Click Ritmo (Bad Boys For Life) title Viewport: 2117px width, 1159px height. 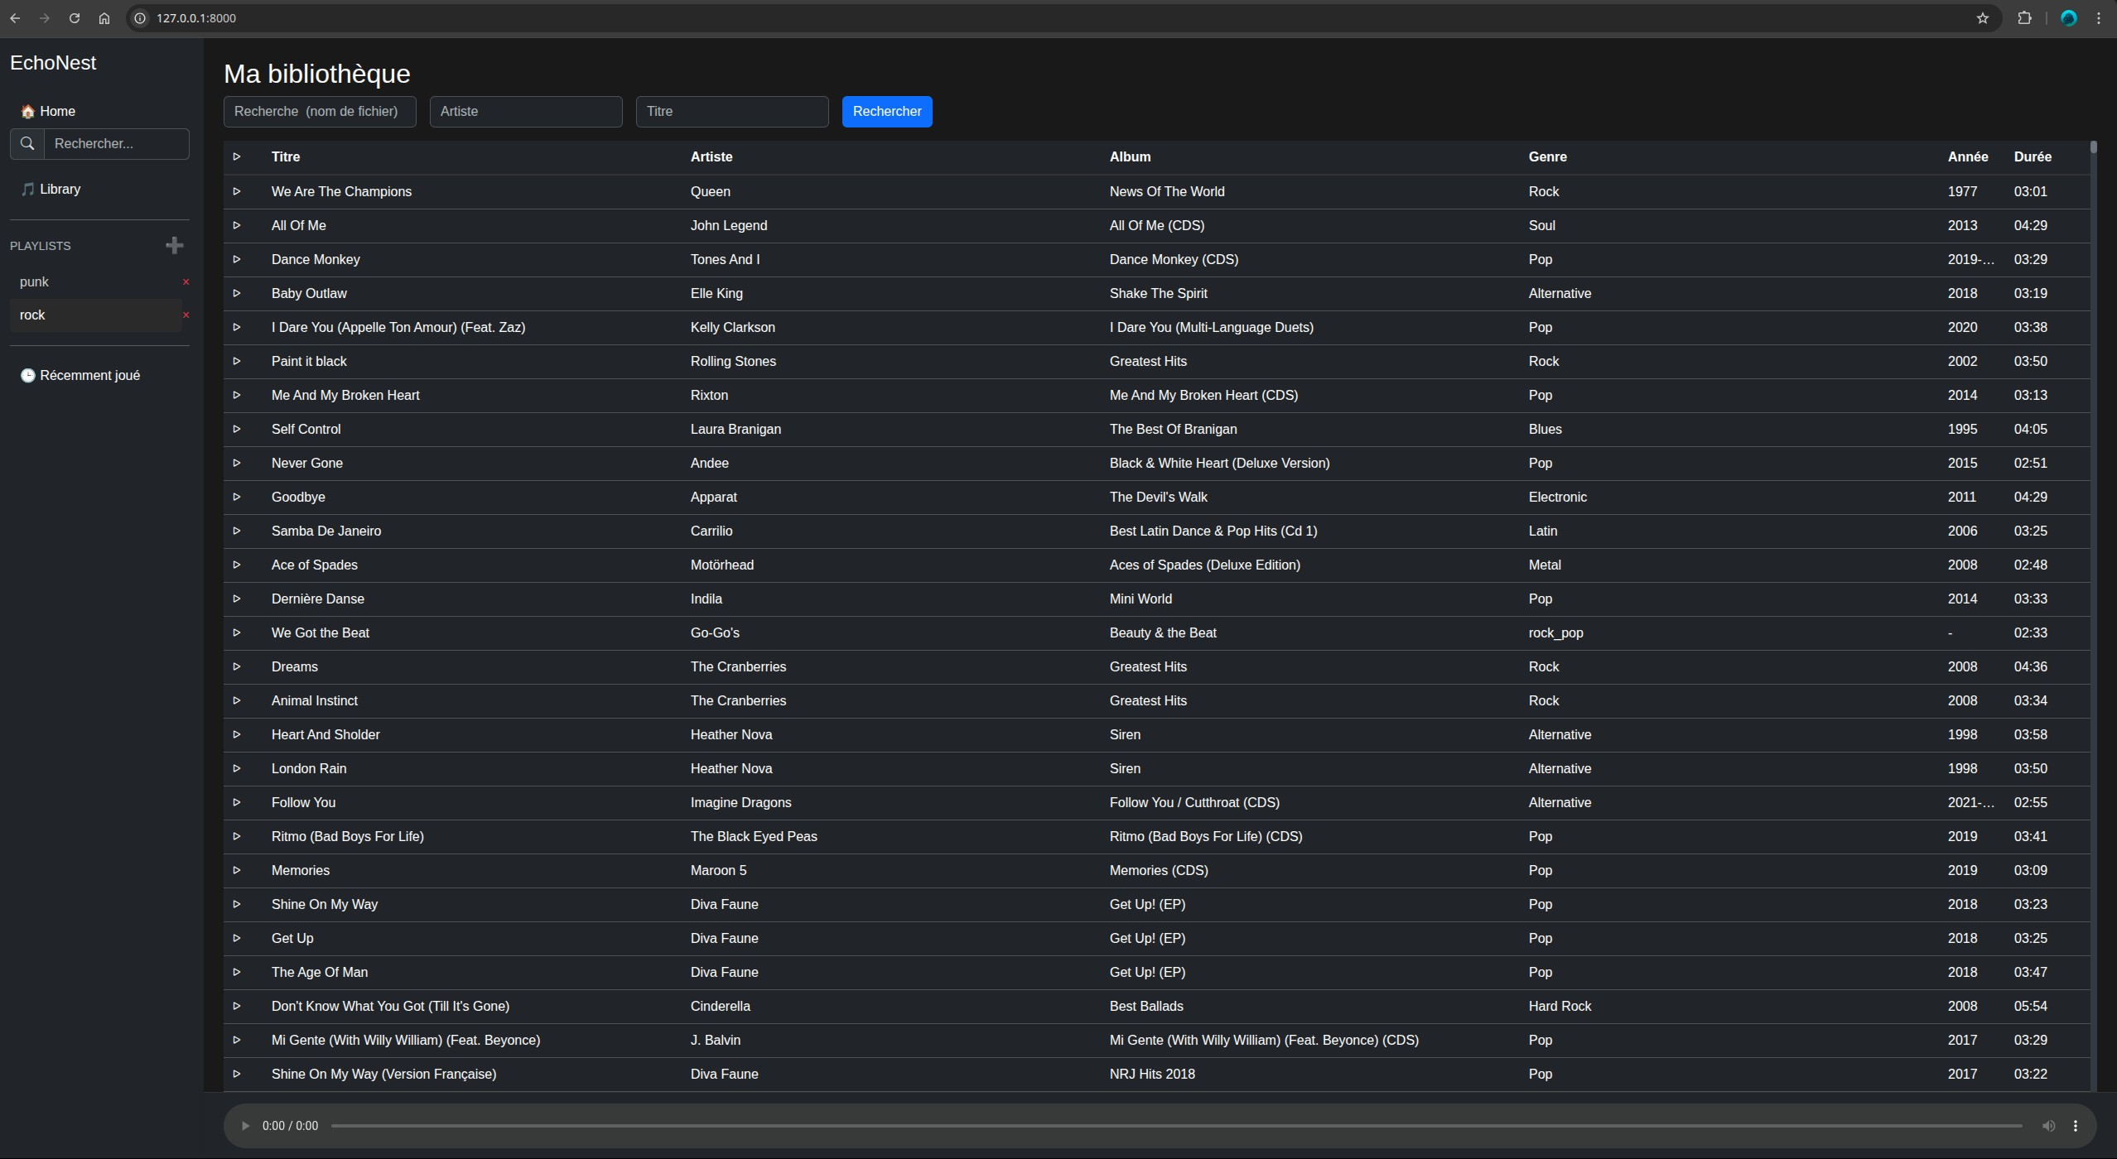[348, 836]
